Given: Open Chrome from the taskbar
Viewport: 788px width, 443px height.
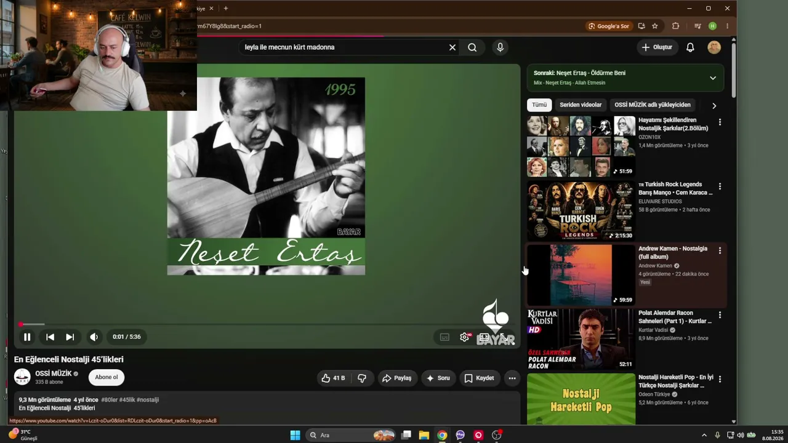Looking at the screenshot, I should [x=442, y=436].
